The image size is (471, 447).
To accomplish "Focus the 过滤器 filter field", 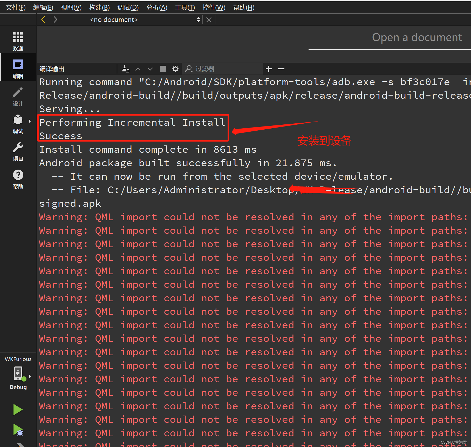I will pyautogui.click(x=223, y=69).
